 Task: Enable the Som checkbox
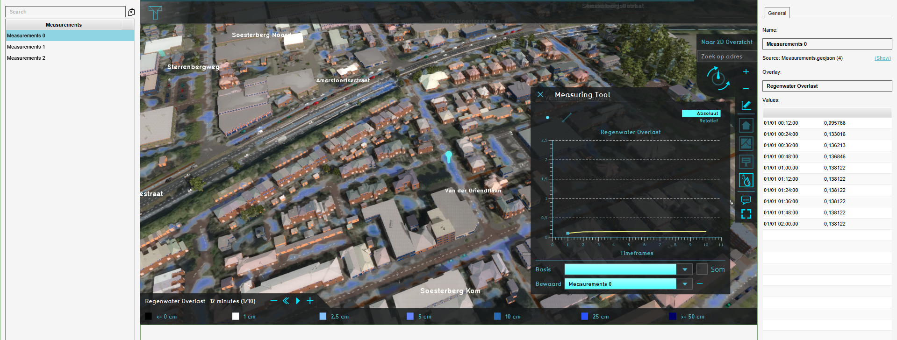(x=702, y=269)
